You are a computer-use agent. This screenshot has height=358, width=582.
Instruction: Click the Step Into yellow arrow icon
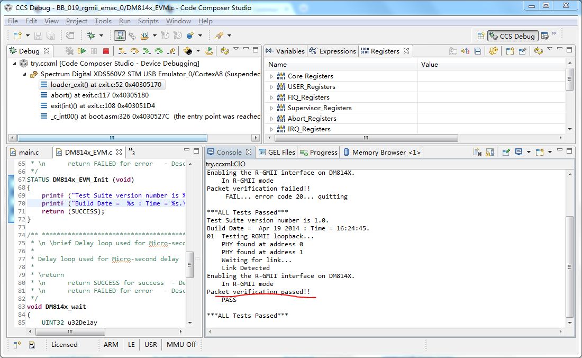[122, 51]
